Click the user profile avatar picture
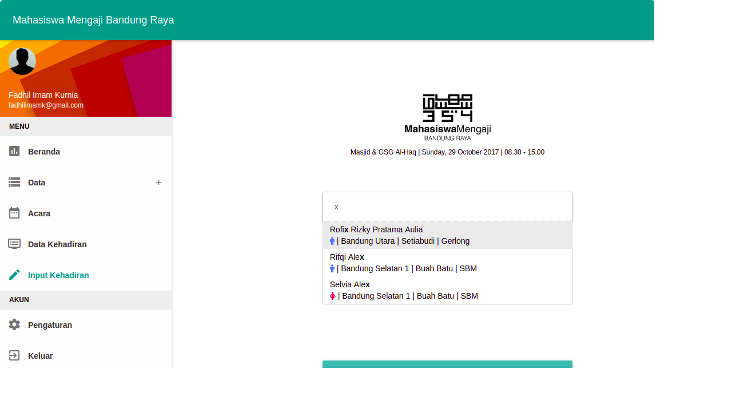Screen dimensions: 732x412 coord(22,61)
